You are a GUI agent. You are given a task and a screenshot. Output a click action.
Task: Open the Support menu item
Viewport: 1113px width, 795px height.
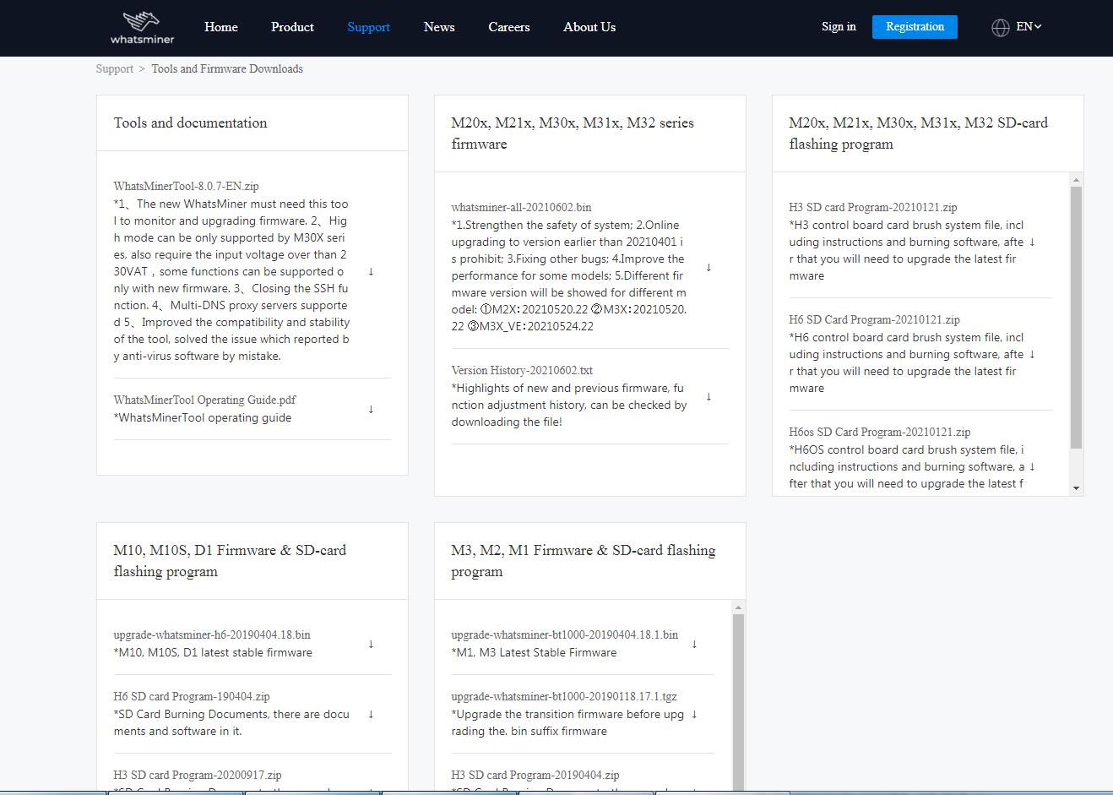click(x=368, y=27)
